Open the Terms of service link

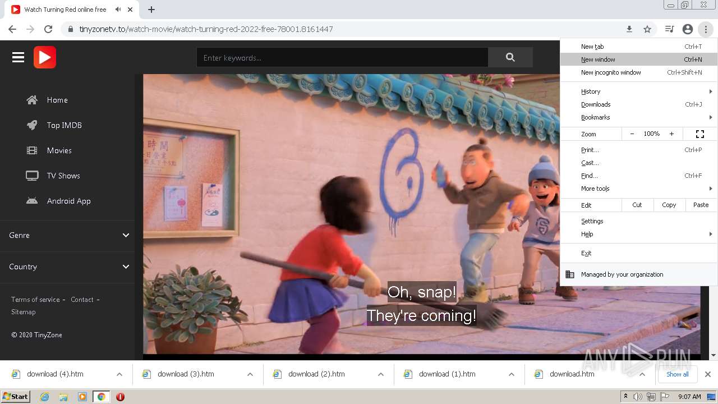[35, 300]
